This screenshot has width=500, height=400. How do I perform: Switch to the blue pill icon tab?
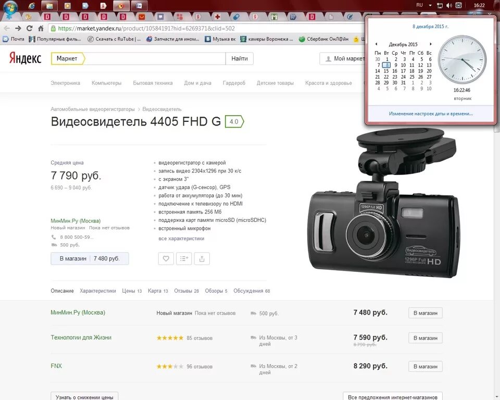[x=236, y=17]
